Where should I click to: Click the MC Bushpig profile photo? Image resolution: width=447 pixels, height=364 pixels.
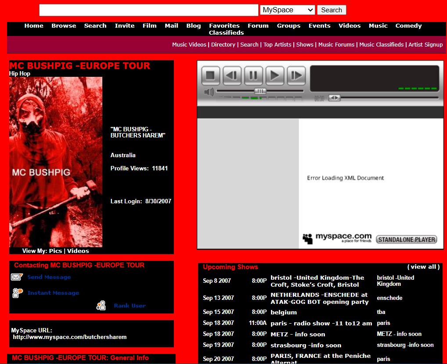tap(56, 162)
